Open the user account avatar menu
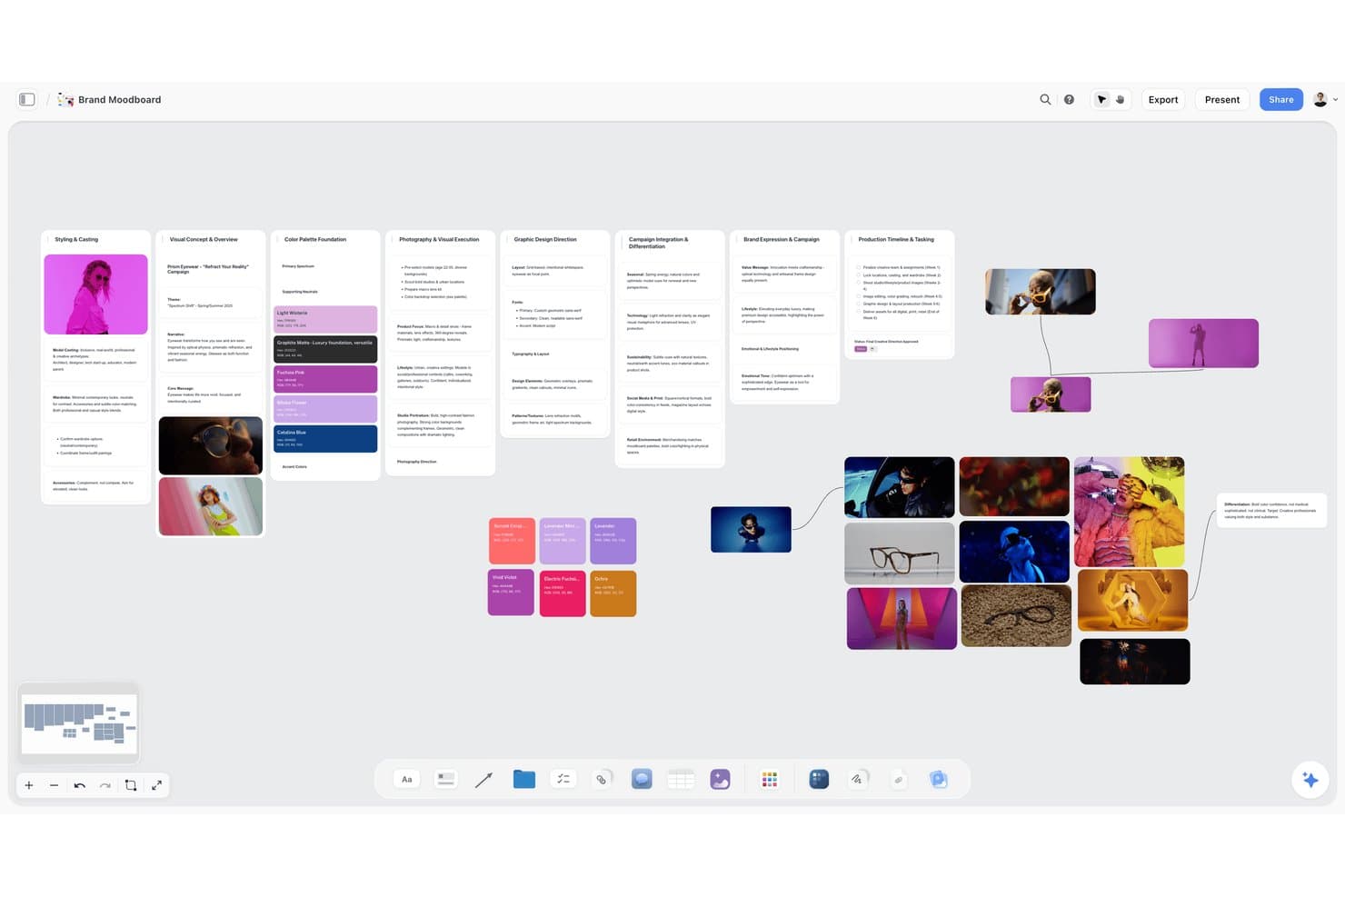This screenshot has height=897, width=1345. 1325,100
